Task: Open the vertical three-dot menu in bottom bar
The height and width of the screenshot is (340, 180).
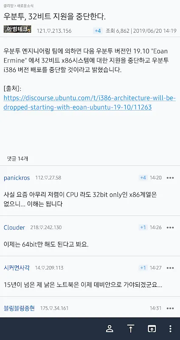Action: pos(171,329)
